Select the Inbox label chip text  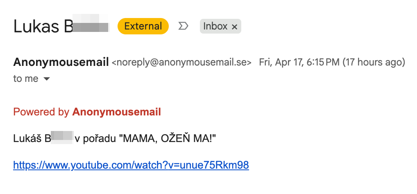(215, 26)
